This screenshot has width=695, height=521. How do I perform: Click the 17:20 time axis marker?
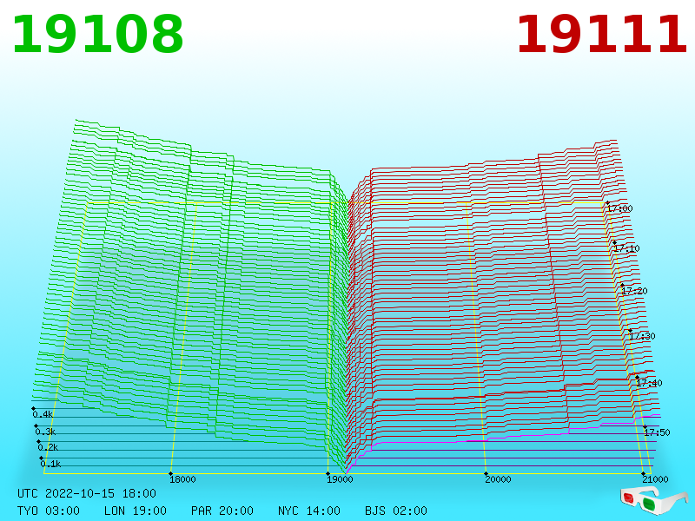point(635,291)
